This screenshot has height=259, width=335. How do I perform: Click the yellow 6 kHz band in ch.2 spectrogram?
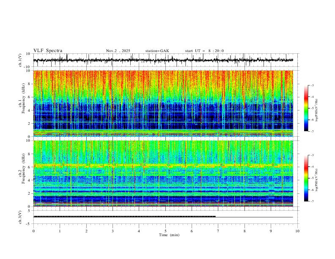163,165
